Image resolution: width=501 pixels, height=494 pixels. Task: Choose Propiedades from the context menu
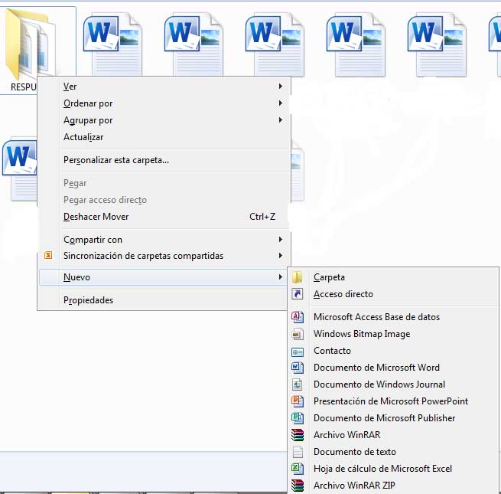pyautogui.click(x=164, y=300)
